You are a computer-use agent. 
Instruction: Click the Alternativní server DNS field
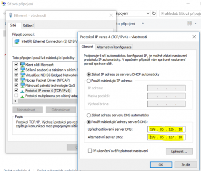(x=166, y=137)
